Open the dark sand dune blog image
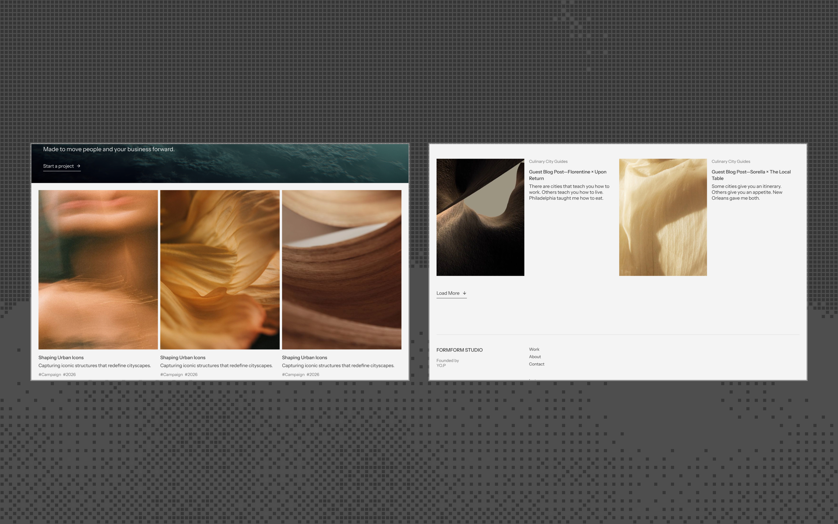Screen dimensions: 838x524 [x=480, y=217]
